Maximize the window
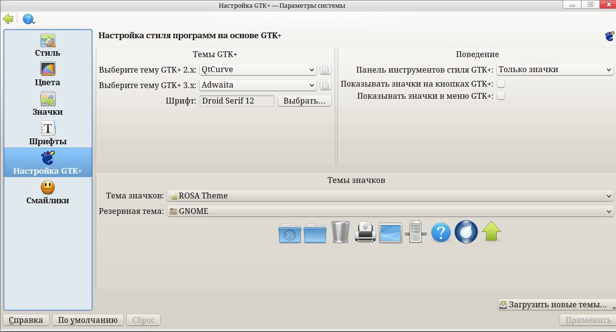 pyautogui.click(x=590, y=4)
